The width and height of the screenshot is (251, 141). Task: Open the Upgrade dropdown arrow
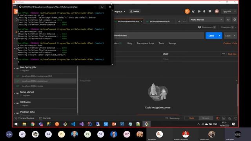click(x=235, y=11)
